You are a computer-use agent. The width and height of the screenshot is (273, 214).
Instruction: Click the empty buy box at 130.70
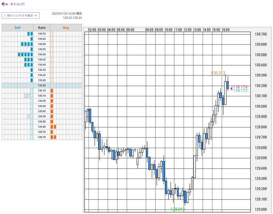(x=52, y=34)
